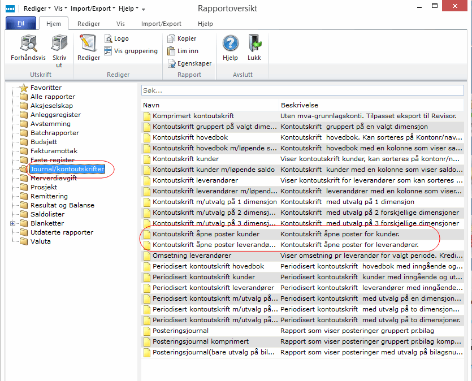Open the Rediger dropdown in title bar
Image resolution: width=472 pixels, height=381 pixels.
point(37,8)
